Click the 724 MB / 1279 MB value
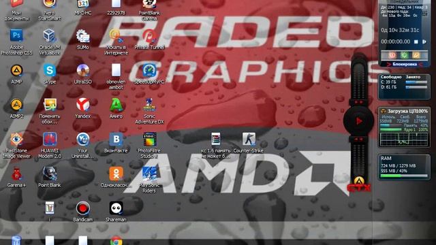 [398, 165]
